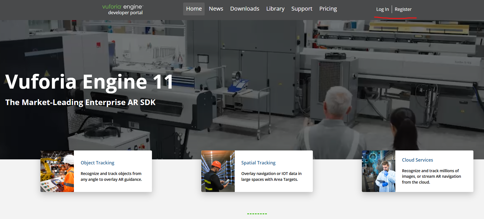This screenshot has height=219, width=484.
Task: Click the Vuforia Engine developer portal logo
Action: pos(123,9)
